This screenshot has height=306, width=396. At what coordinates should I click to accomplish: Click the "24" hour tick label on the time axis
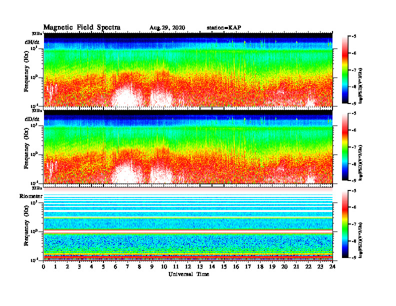[x=332, y=266]
